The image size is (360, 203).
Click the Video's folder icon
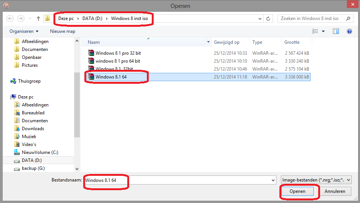(x=17, y=144)
